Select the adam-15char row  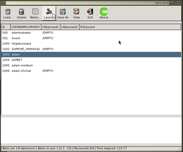click(x=21, y=71)
